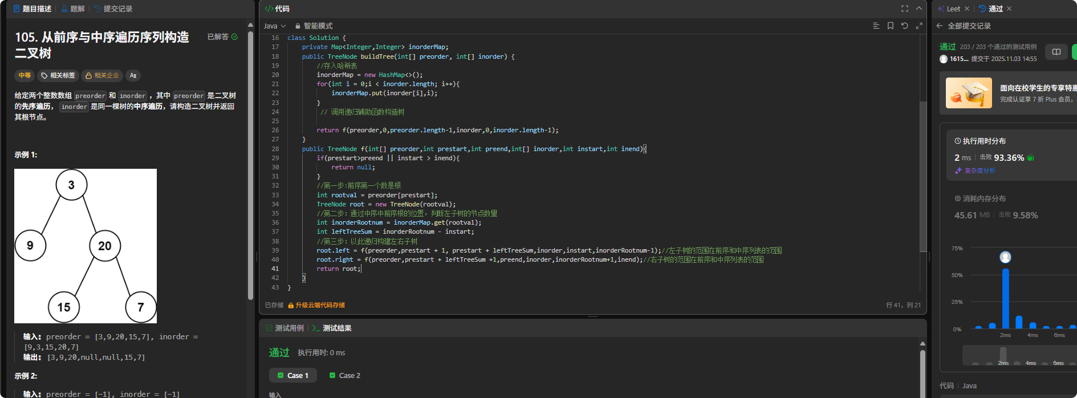The image size is (1077, 398).
Task: Open the 题目描述 description tab
Action: [x=32, y=9]
